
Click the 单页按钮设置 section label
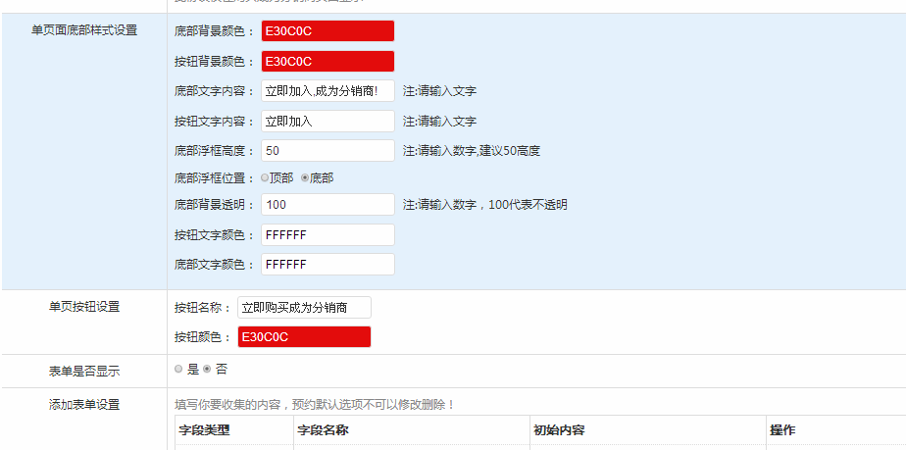click(x=84, y=307)
